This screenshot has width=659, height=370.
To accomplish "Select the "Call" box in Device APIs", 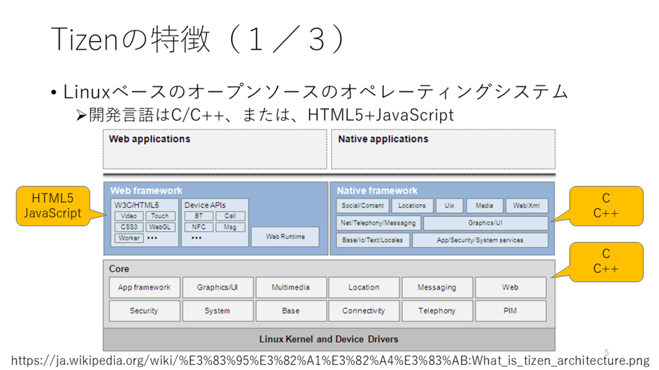I will tap(230, 216).
